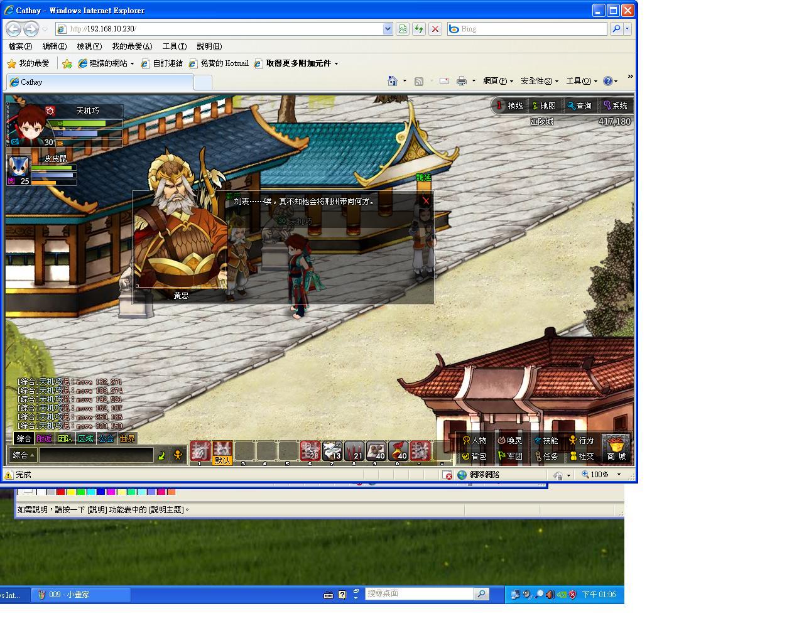Click the 009 - 小畫家 taskbar button
The height and width of the screenshot is (643, 804).
click(82, 595)
